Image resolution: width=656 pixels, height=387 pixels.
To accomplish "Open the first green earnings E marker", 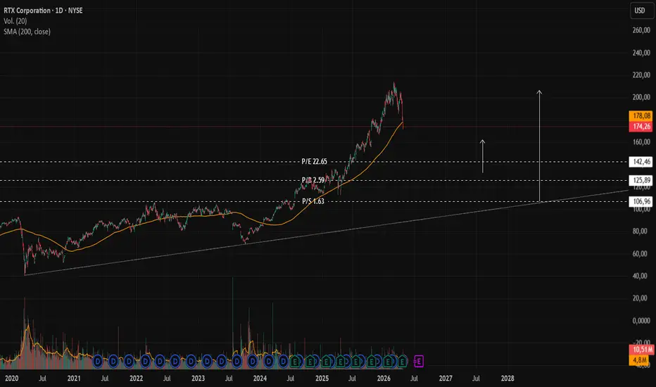I will pyautogui.click(x=294, y=361).
